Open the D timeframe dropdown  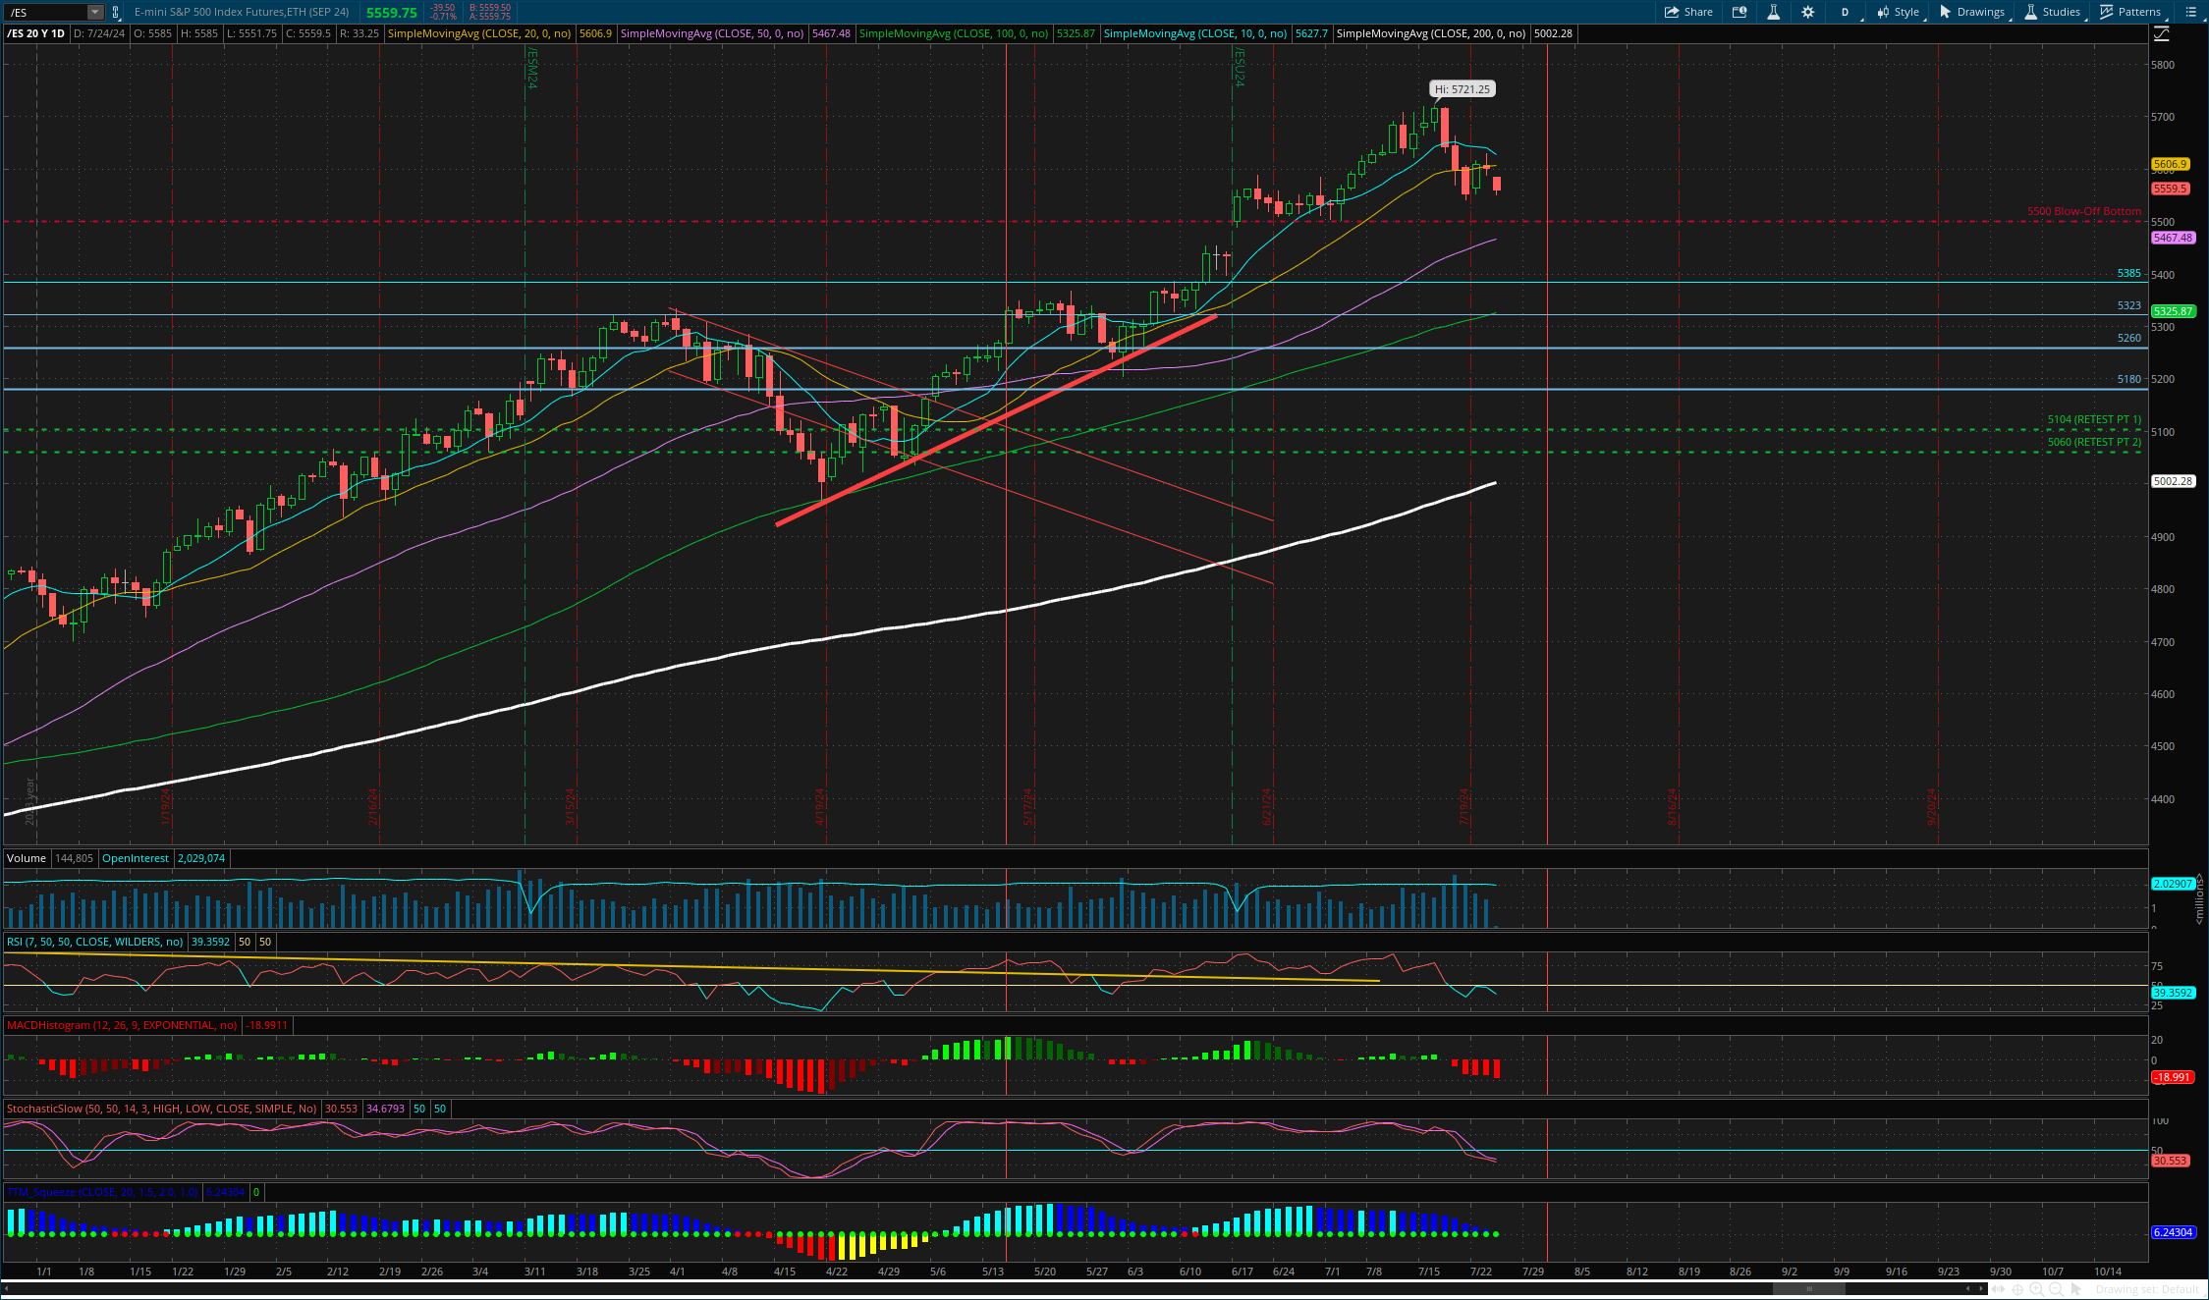tap(1845, 12)
